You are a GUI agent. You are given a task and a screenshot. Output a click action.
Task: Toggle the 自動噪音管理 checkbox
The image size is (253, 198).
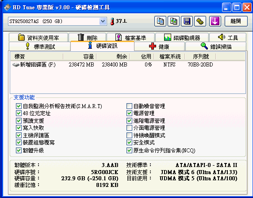[129, 106]
